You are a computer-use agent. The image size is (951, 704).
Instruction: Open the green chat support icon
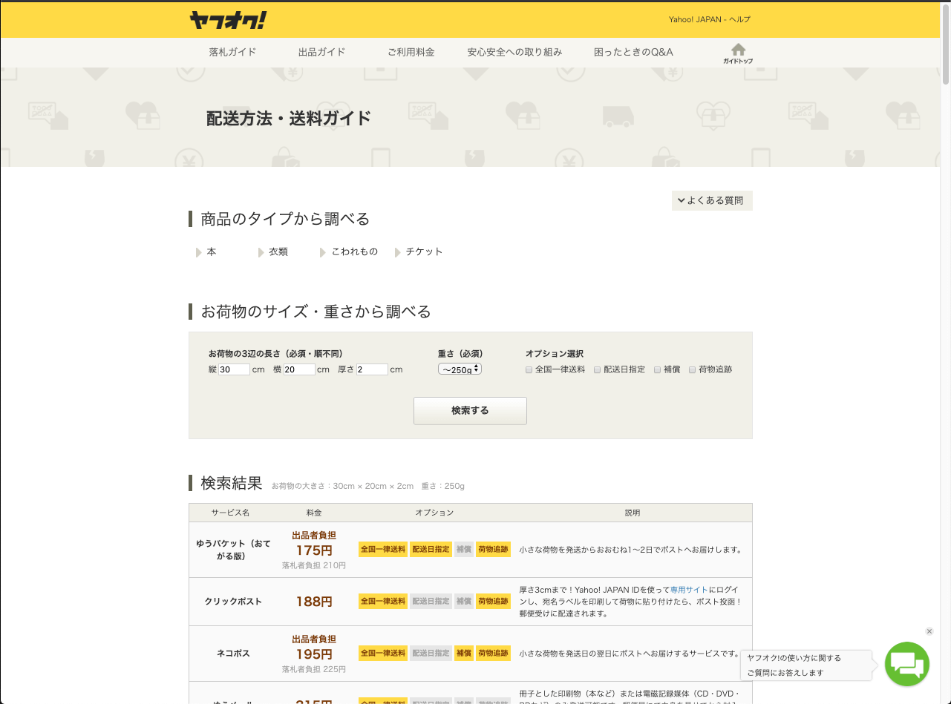pos(907,664)
